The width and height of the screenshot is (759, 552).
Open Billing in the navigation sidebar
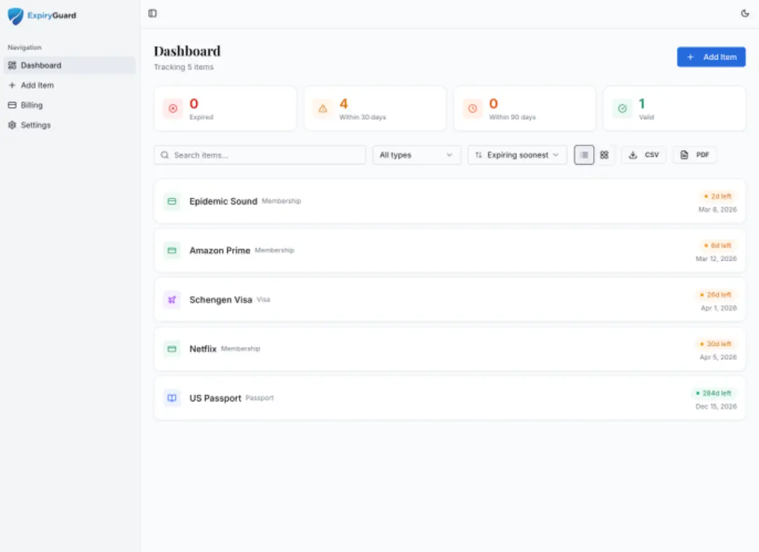pos(70,105)
